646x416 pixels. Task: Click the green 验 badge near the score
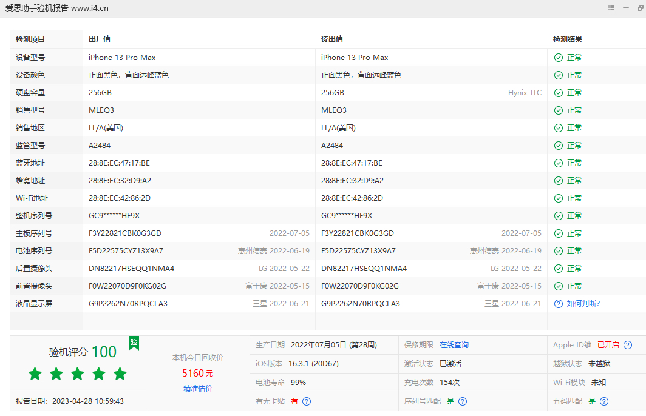coord(134,343)
